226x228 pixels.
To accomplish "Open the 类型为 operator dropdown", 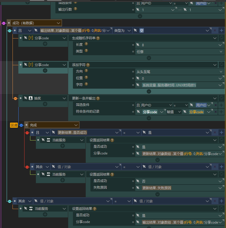I will (x=122, y=31).
